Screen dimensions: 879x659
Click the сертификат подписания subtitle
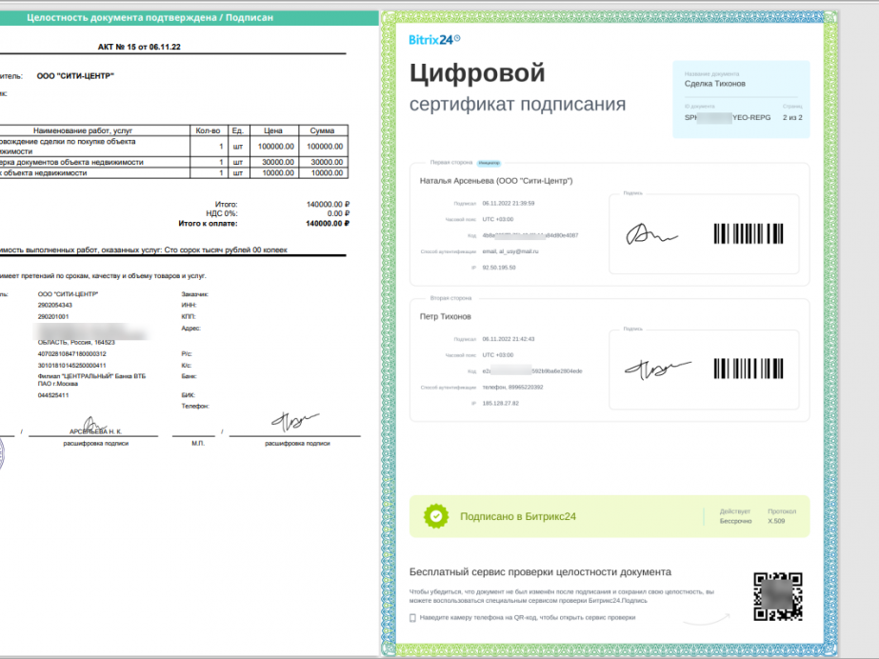(517, 104)
